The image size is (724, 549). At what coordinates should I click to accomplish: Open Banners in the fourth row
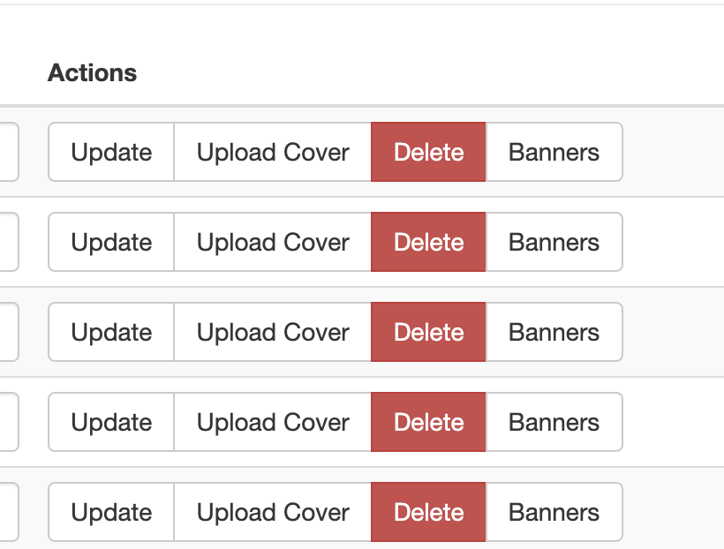tap(554, 422)
